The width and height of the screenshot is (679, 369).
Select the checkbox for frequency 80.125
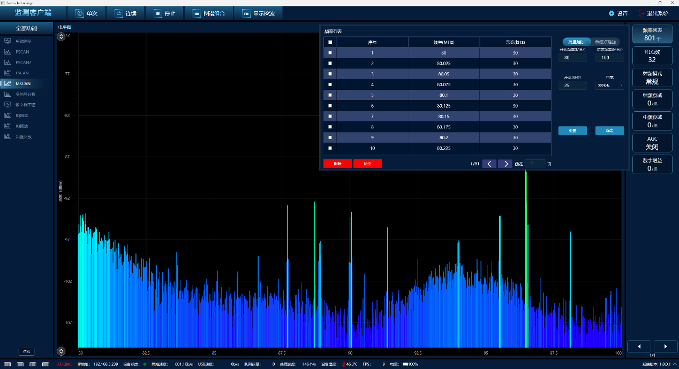(x=330, y=106)
